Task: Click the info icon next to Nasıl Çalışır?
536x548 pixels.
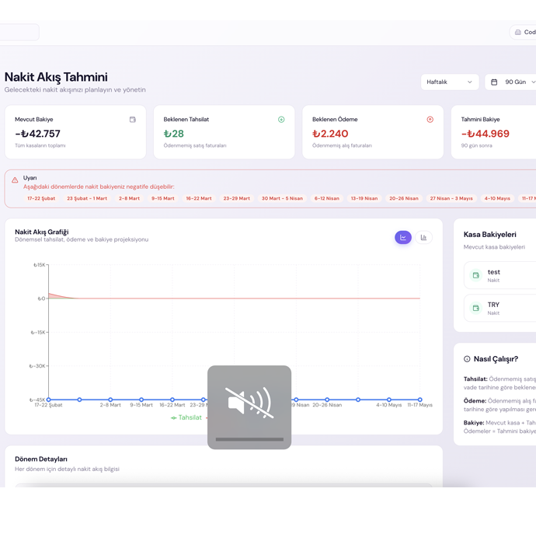Action: (x=467, y=359)
